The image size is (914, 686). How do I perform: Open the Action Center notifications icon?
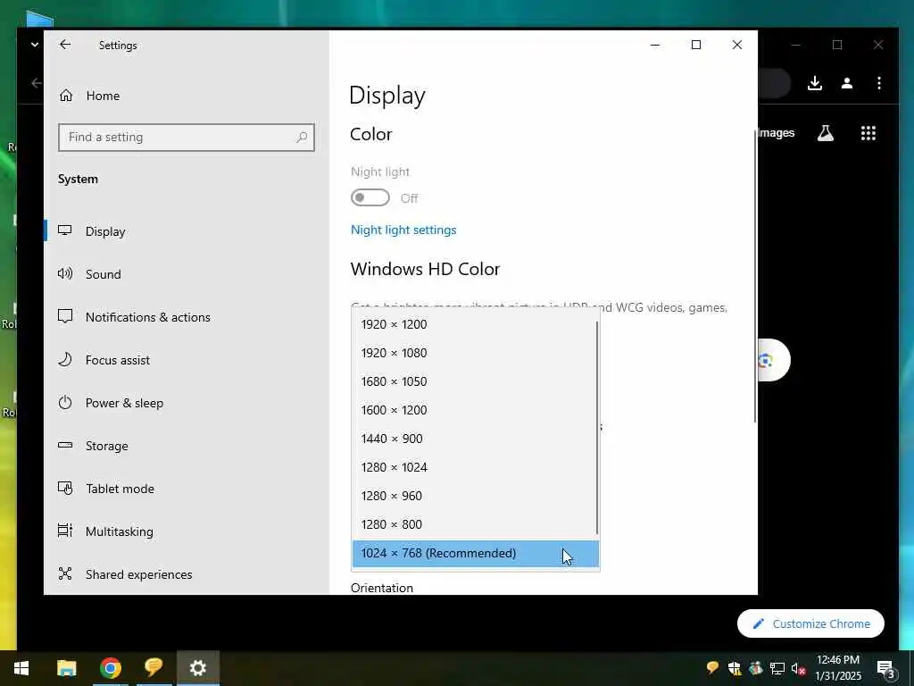885,668
